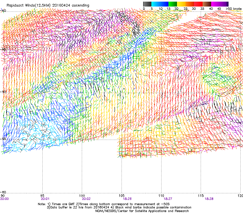Viewport: 243px width, 213px height.
Task: Click the '5' legend scale label
Action: (152, 9)
